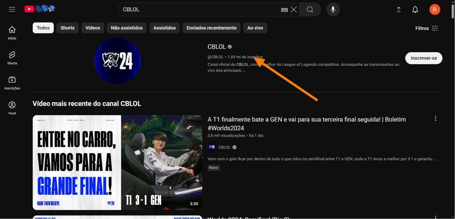This screenshot has height=219, width=455.
Task: Select the Enviados recentemente chip
Action: click(x=211, y=28)
